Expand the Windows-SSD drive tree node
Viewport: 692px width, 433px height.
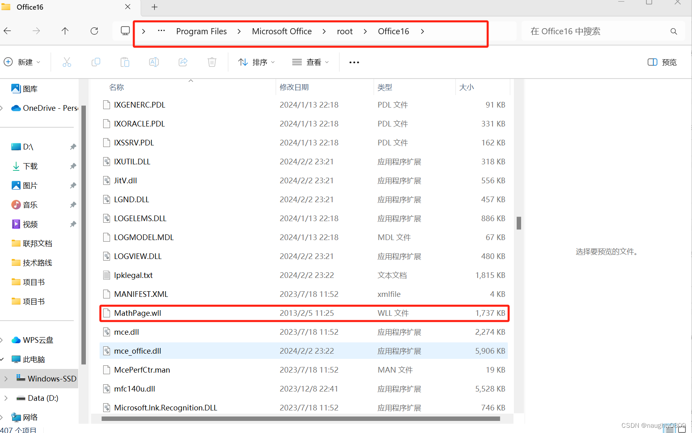point(6,379)
